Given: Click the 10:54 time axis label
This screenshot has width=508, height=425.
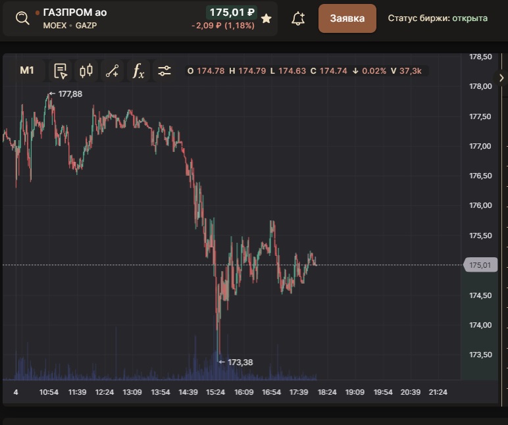Looking at the screenshot, I should click(49, 392).
